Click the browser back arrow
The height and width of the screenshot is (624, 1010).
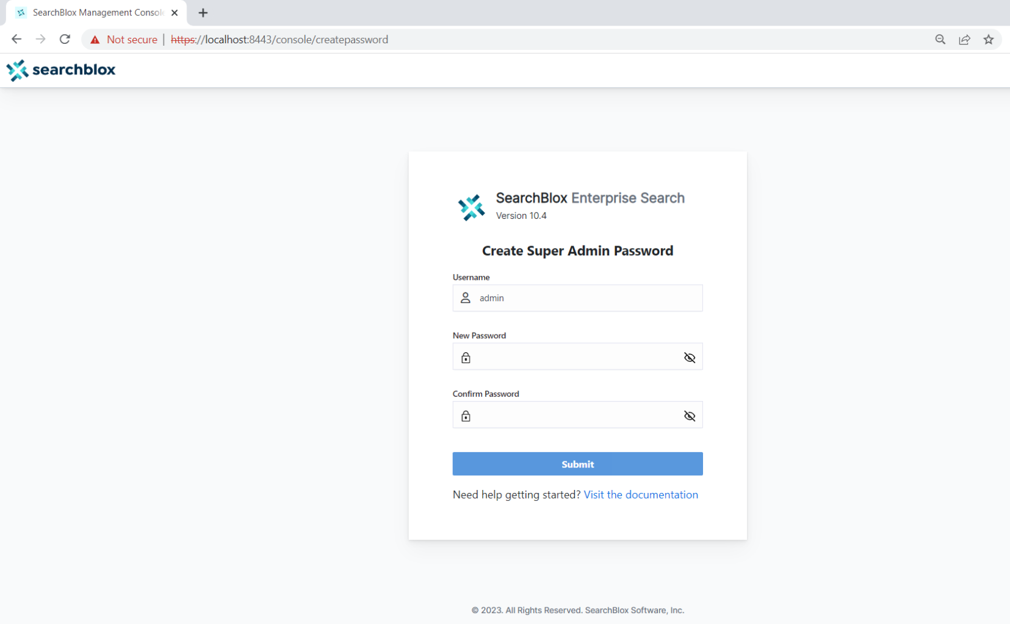click(x=16, y=40)
